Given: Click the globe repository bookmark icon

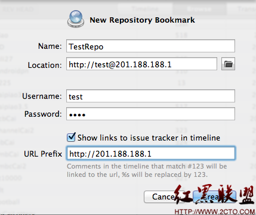Looking at the screenshot, I should tap(76, 19).
